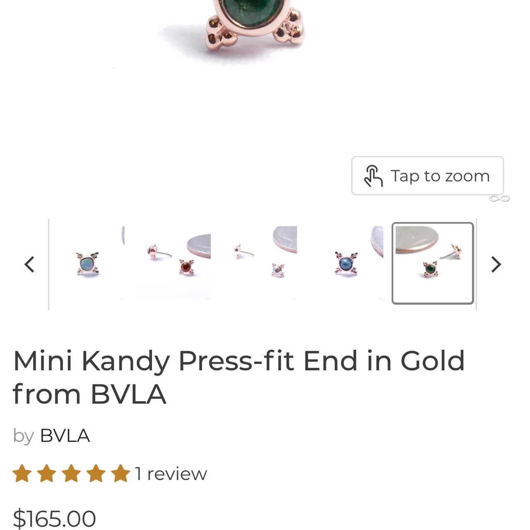Tap the hand pointer zoom icon

373,176
